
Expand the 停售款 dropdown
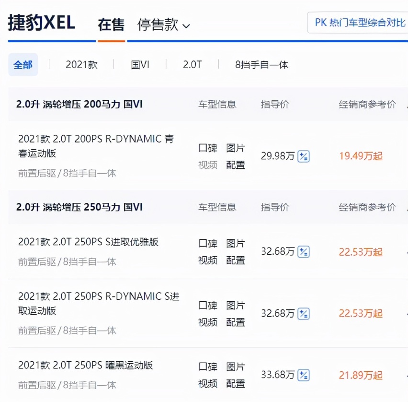pos(163,25)
